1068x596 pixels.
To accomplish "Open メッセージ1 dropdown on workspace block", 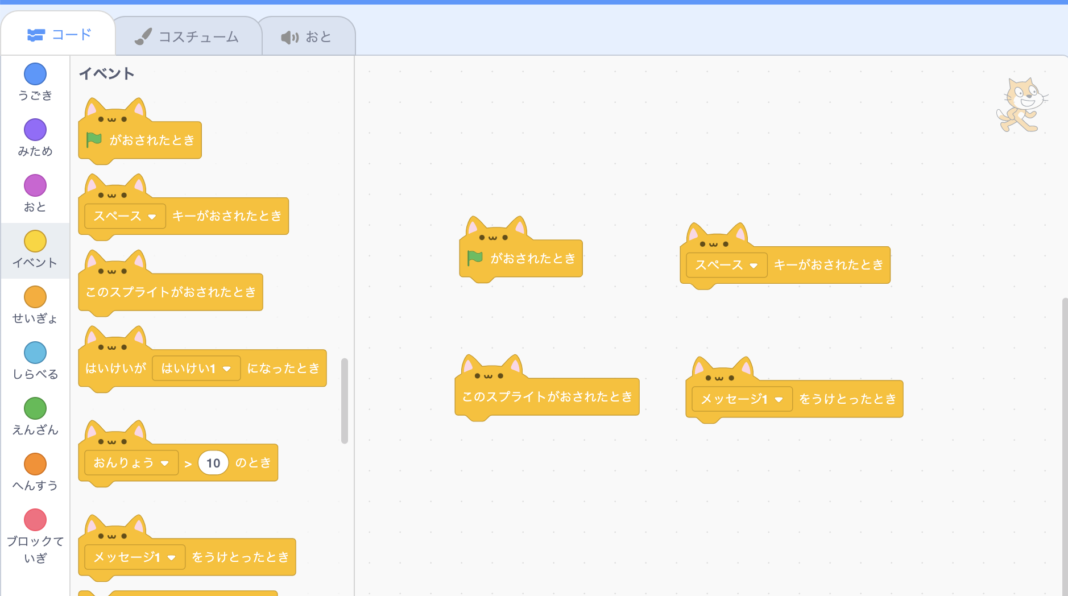I will coord(742,399).
